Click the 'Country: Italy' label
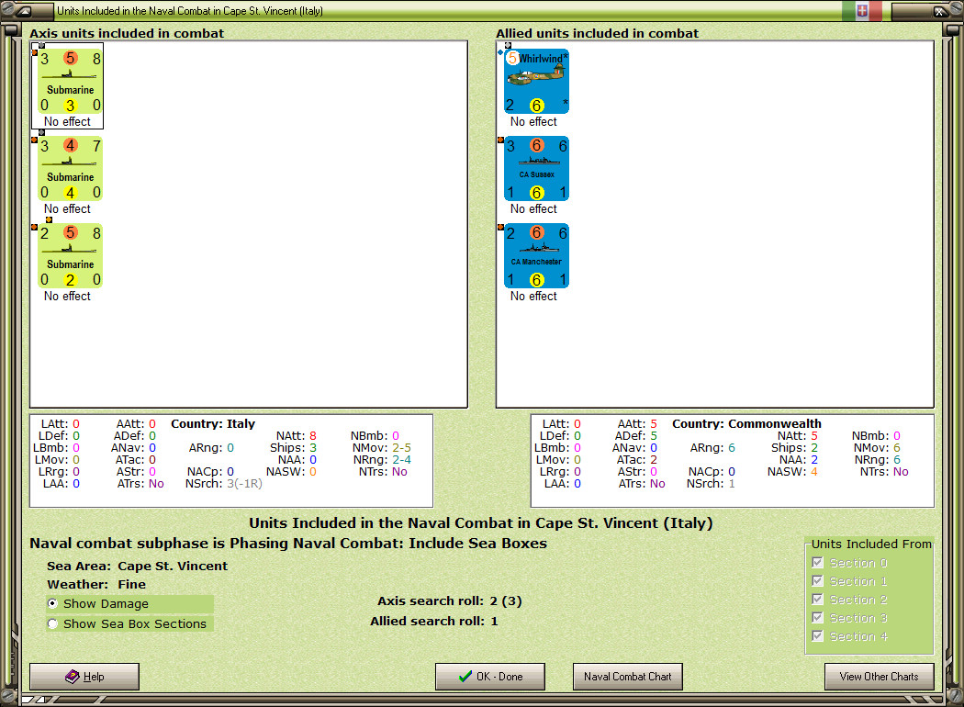 pyautogui.click(x=213, y=423)
